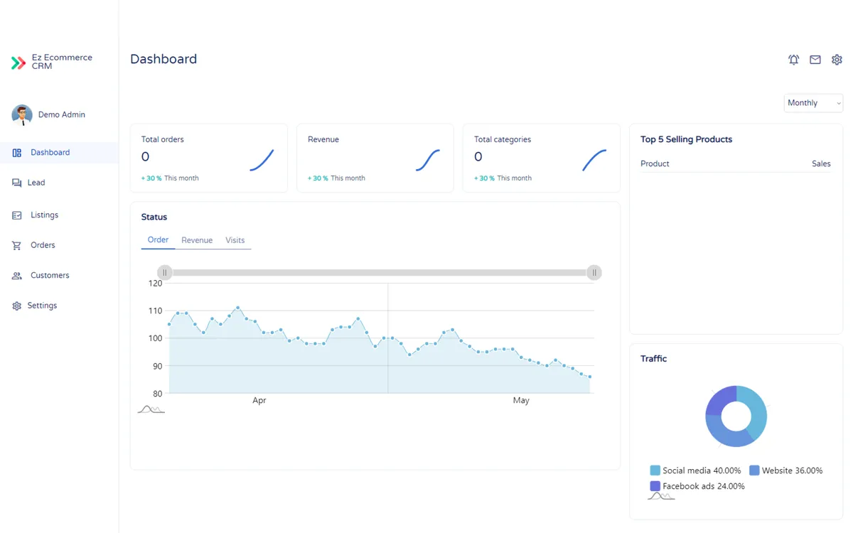Open the Monthly period dropdown

pos(813,103)
